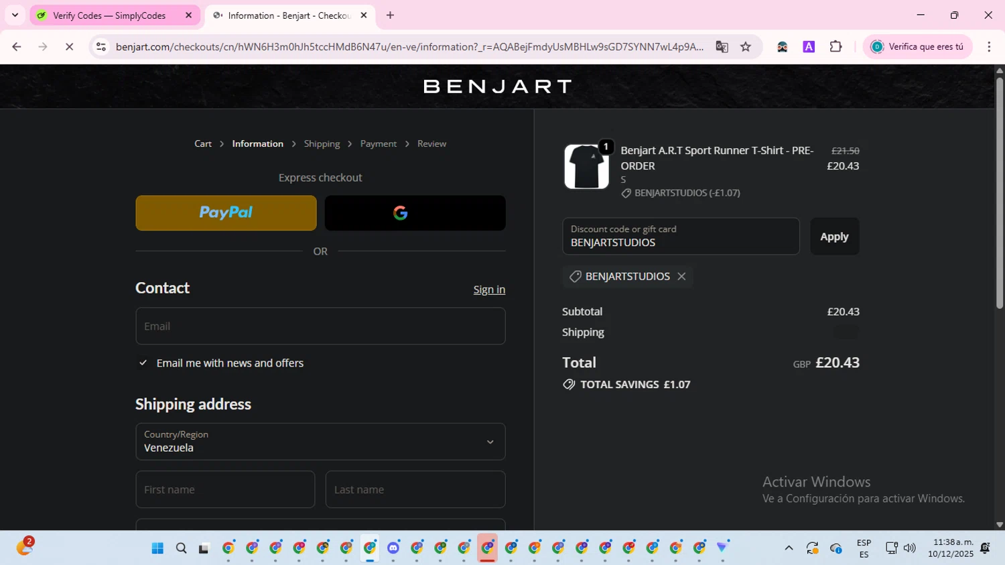Image resolution: width=1005 pixels, height=565 pixels.
Task: Open Windows taskbar search
Action: [181, 548]
